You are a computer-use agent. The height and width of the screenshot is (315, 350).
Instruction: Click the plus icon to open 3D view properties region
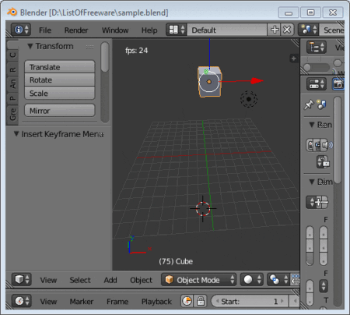click(x=293, y=58)
